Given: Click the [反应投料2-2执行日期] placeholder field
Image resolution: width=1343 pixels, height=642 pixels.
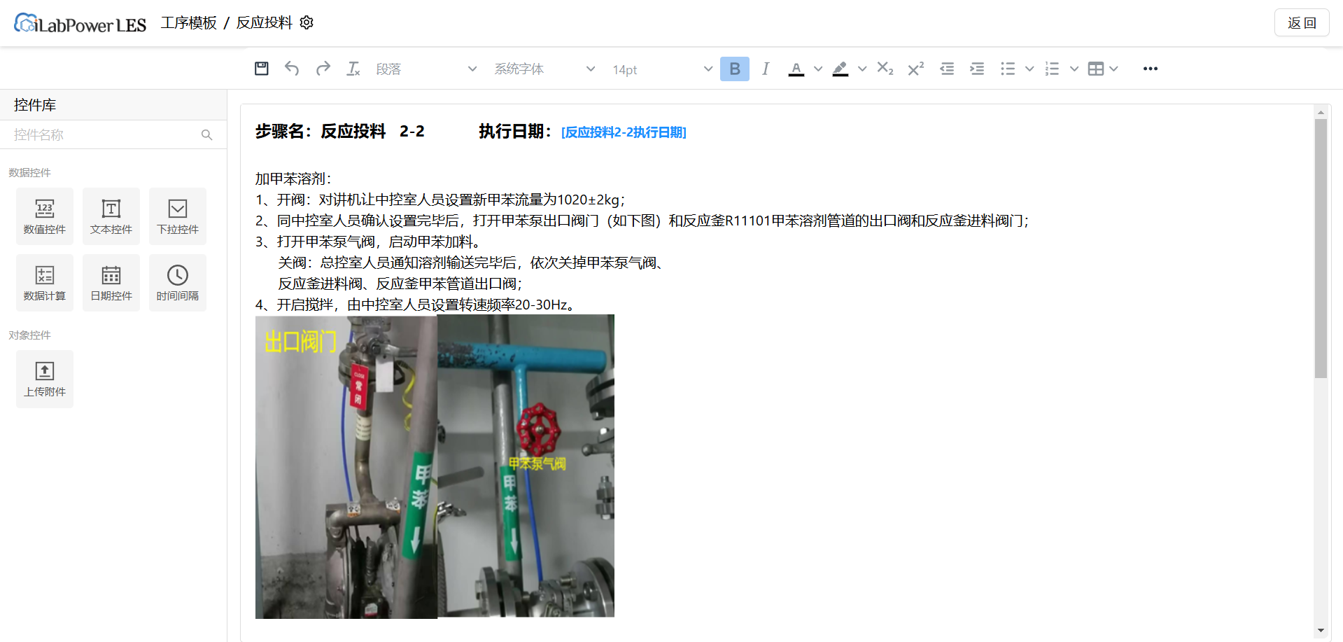Looking at the screenshot, I should [624, 132].
